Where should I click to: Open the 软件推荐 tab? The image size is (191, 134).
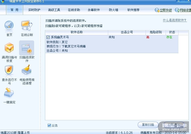(133, 10)
